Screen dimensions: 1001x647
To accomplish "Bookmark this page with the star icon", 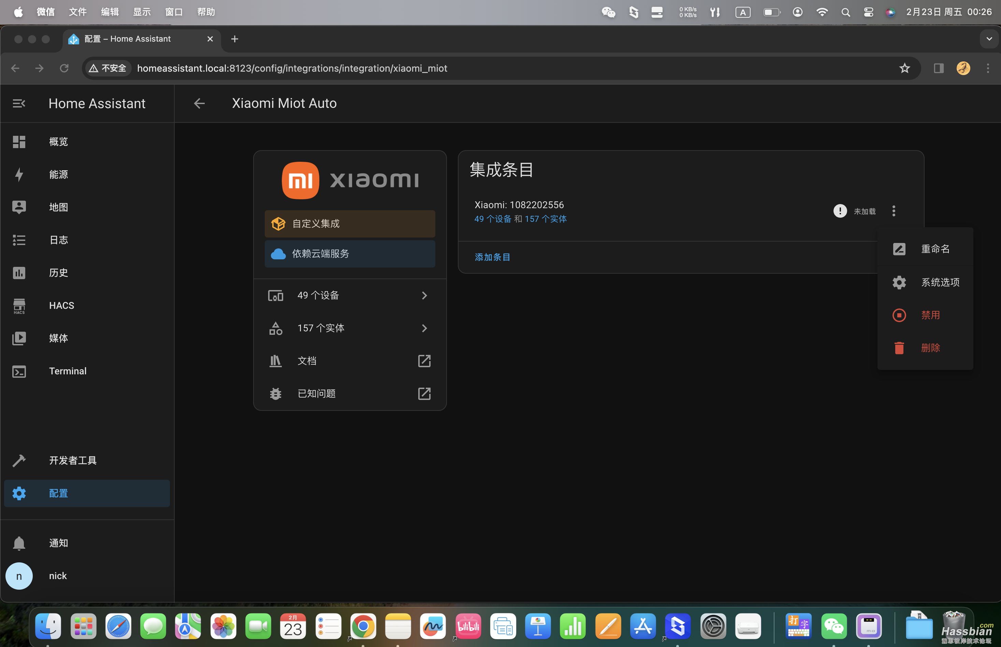I will pyautogui.click(x=904, y=68).
